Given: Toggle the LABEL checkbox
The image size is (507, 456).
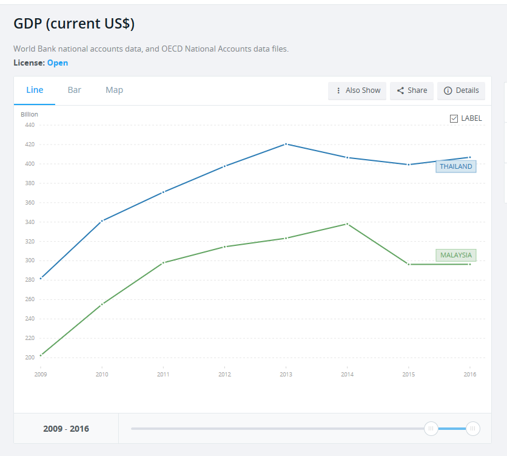Looking at the screenshot, I should (x=454, y=118).
